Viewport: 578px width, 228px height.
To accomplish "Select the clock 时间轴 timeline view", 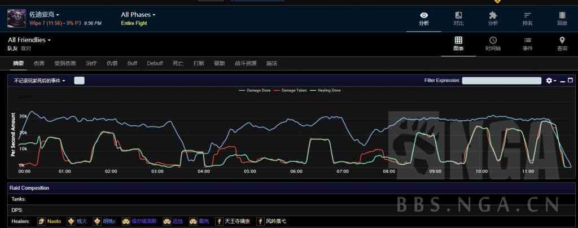I will 493,44.
